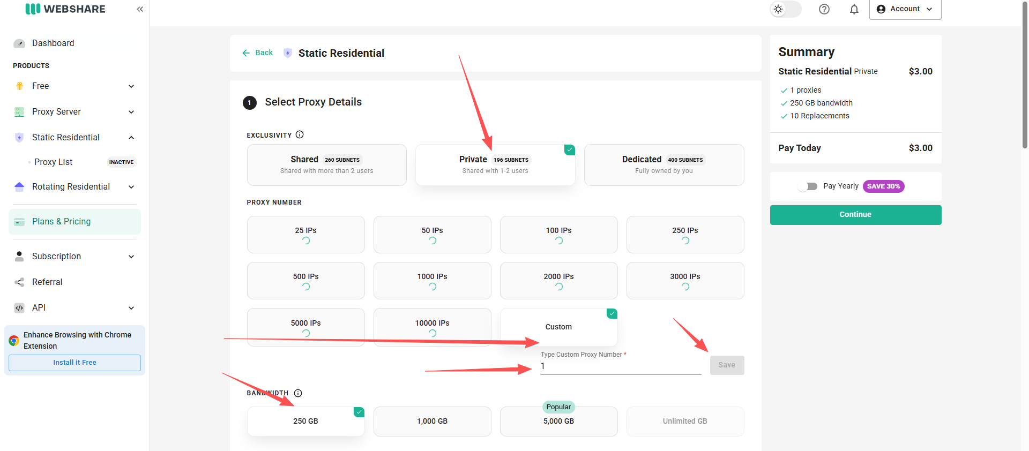Viewport: 1029px width, 451px height.
Task: Choose the 3000 IPs option
Action: (685, 281)
